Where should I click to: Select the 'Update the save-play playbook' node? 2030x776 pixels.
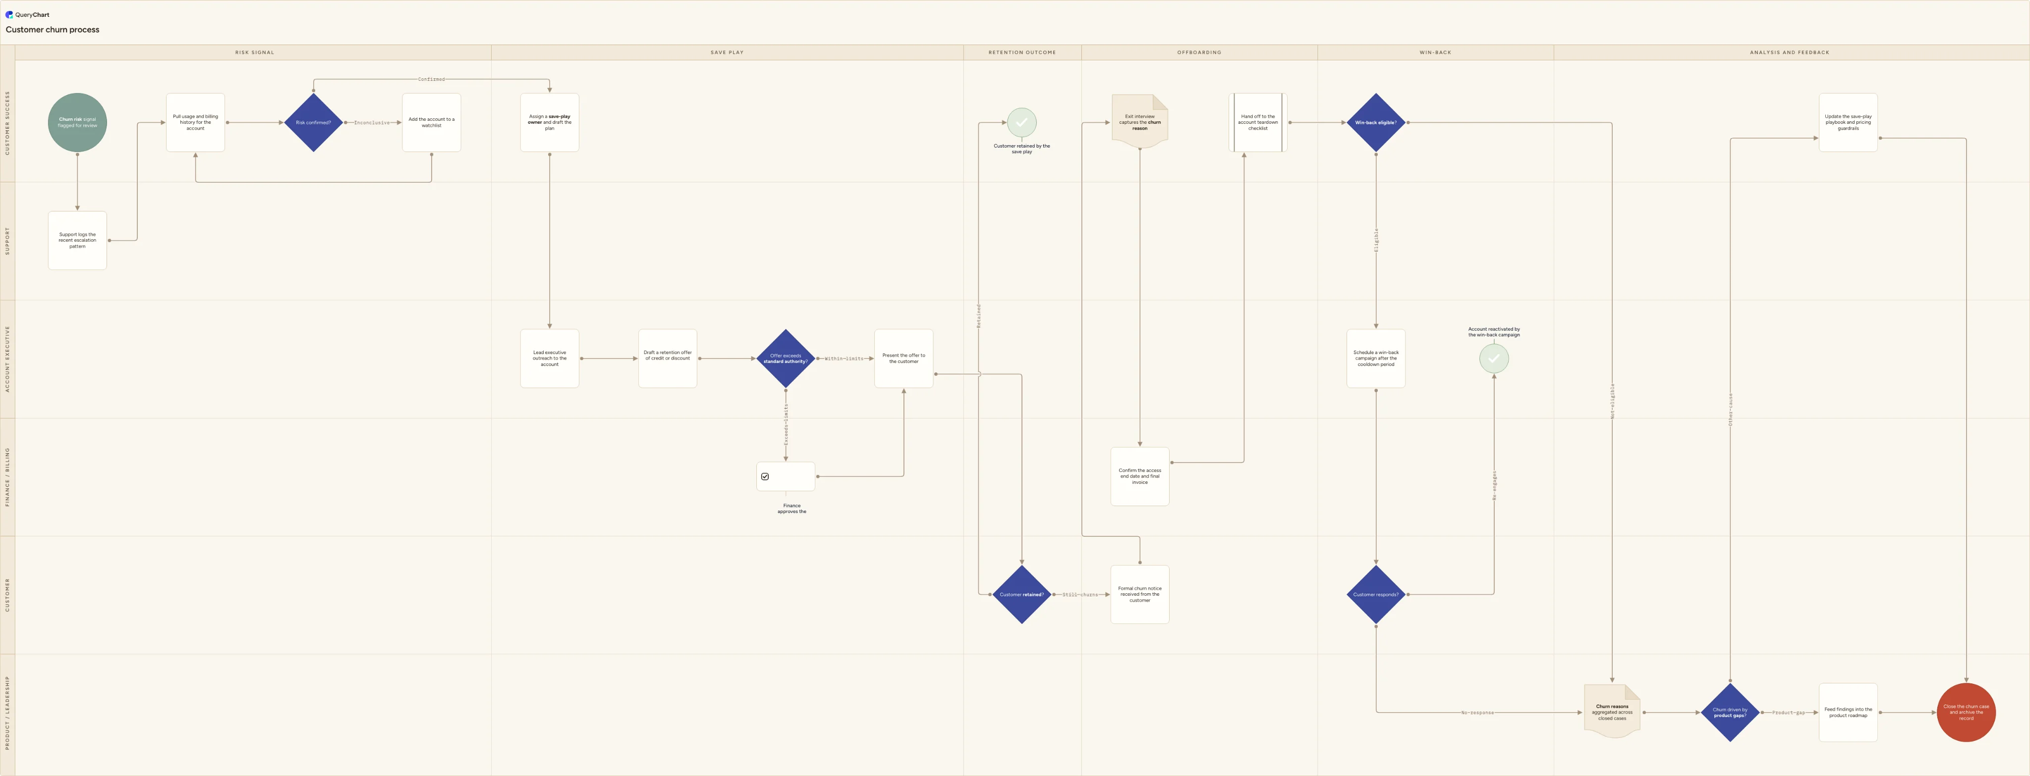[1848, 122]
